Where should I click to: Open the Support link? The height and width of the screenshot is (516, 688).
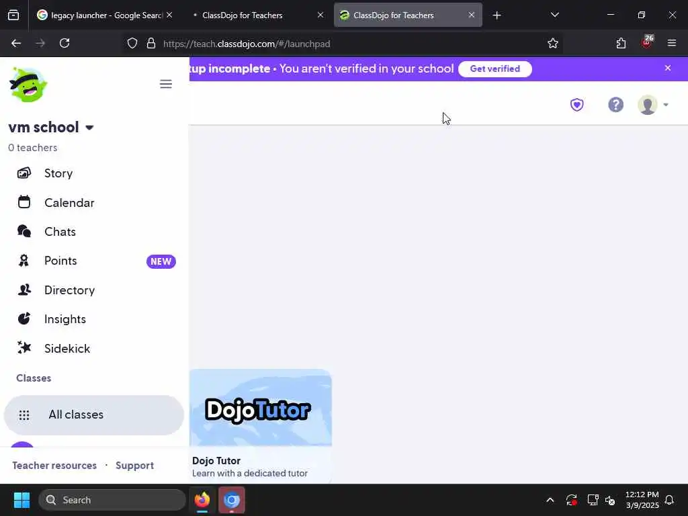coord(134,466)
